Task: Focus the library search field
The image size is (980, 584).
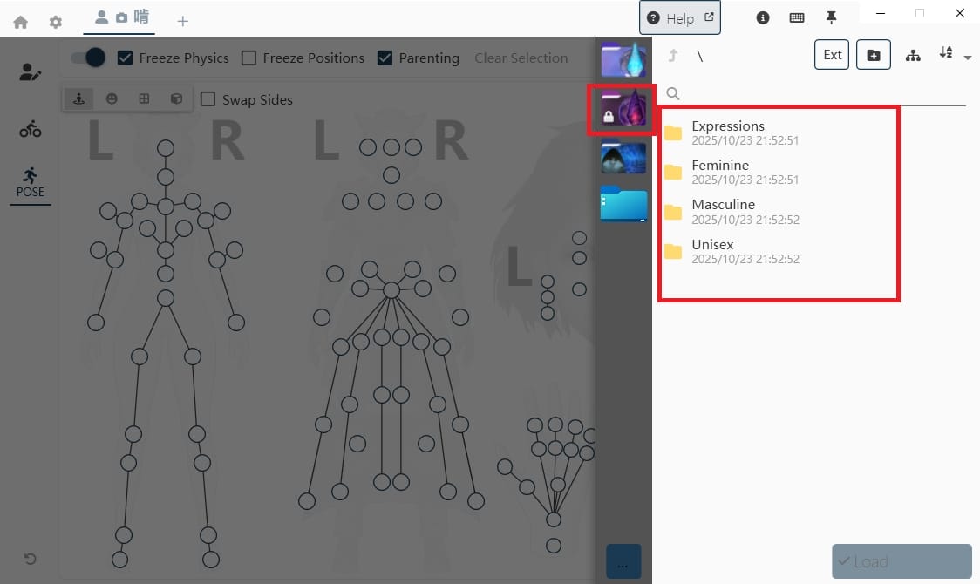Action: (815, 93)
